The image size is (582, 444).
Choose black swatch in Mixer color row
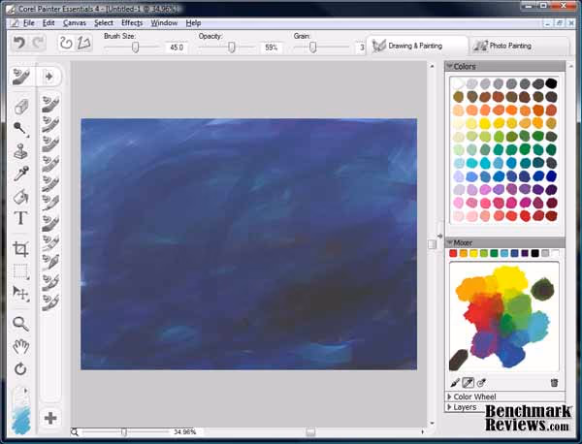(534, 253)
